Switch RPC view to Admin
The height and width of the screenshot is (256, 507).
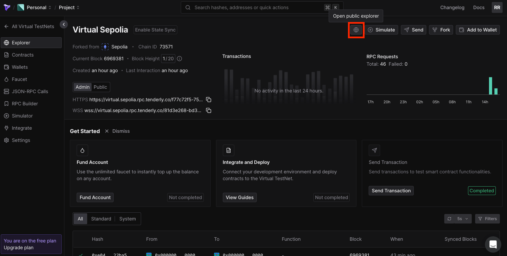coord(82,87)
